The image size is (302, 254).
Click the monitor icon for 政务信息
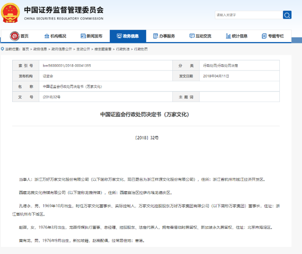(119, 36)
